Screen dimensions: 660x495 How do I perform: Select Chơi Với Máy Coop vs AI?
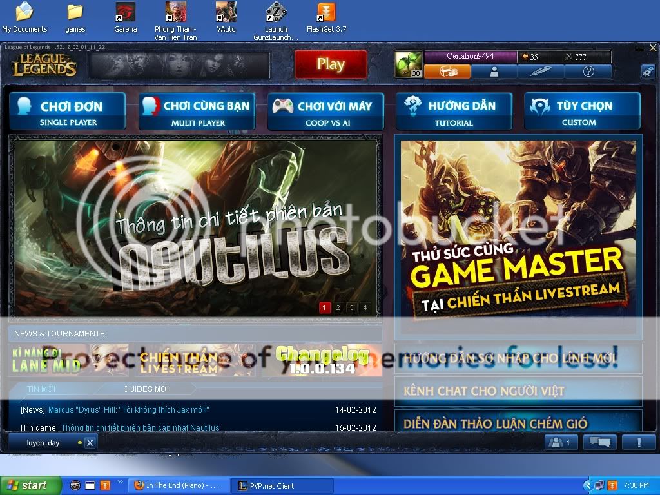point(325,111)
